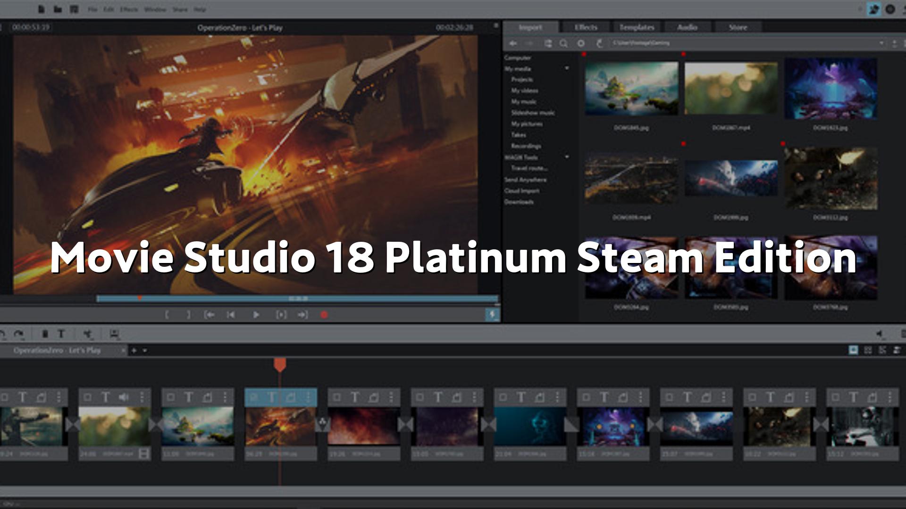Set the range in-point bracket
This screenshot has width=906, height=509.
(167, 315)
